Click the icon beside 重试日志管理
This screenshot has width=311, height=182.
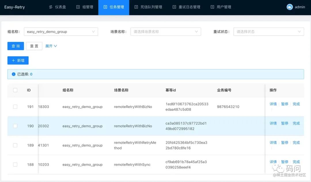tap(174, 7)
